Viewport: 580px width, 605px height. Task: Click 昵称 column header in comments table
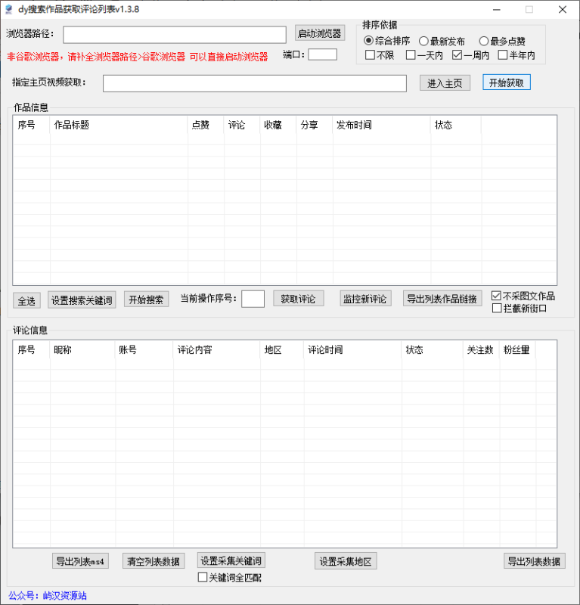tap(82, 350)
